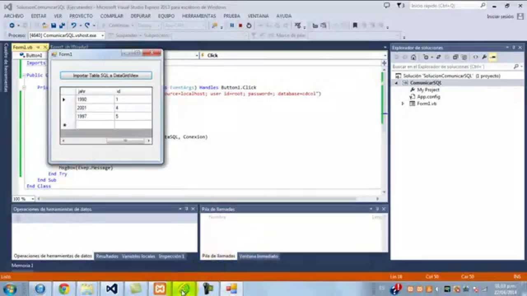Open the Click method dropdown in code editor
The height and width of the screenshot is (296, 527).
(x=385, y=55)
